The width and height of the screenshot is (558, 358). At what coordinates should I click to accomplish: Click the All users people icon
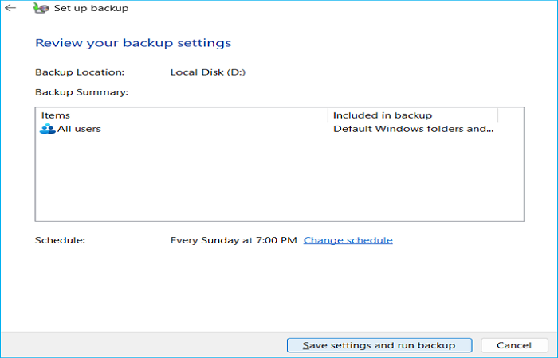[47, 129]
